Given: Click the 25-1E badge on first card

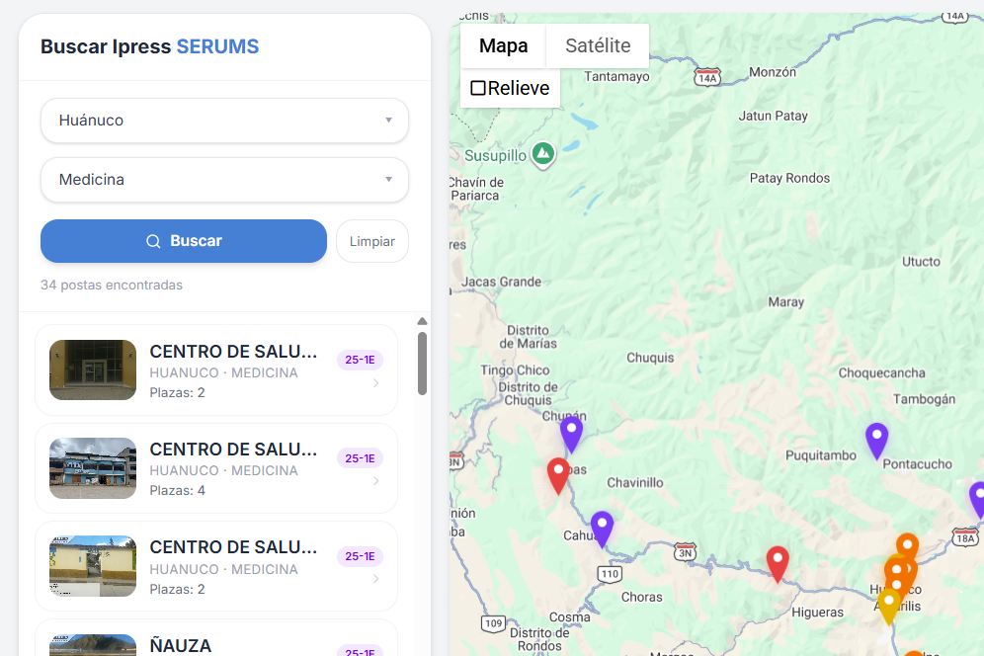Looking at the screenshot, I should click(361, 360).
